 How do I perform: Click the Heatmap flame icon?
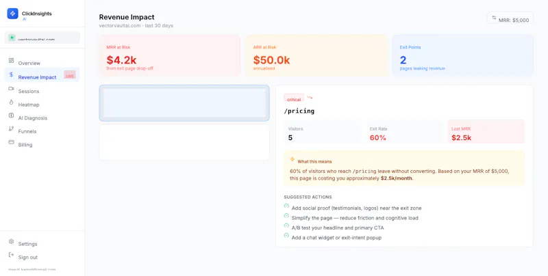(11, 102)
